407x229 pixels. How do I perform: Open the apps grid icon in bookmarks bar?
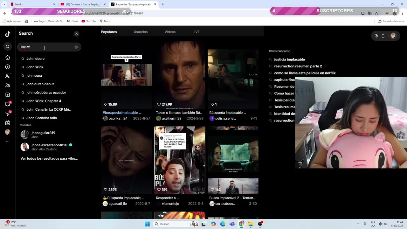pyautogui.click(x=26, y=21)
